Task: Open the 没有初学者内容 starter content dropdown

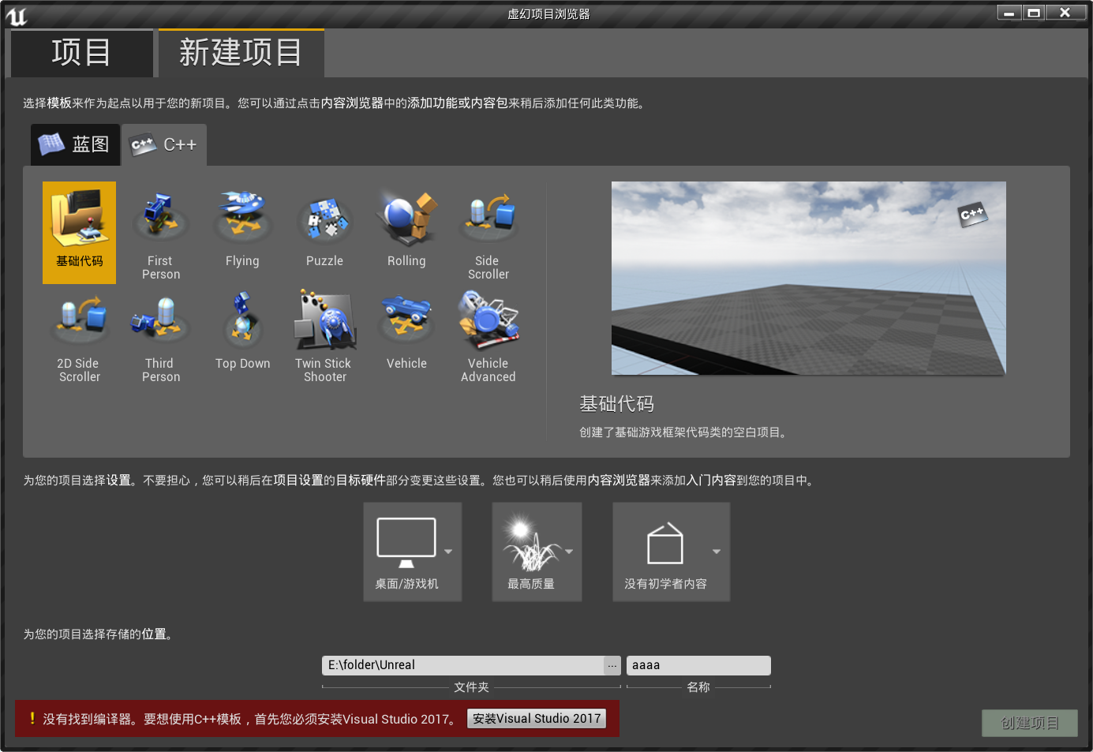Action: tap(671, 552)
